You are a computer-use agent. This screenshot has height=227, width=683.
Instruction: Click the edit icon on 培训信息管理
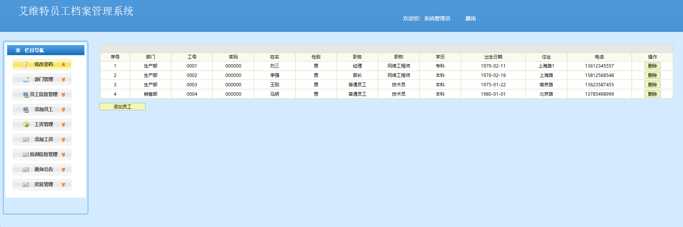(x=26, y=155)
